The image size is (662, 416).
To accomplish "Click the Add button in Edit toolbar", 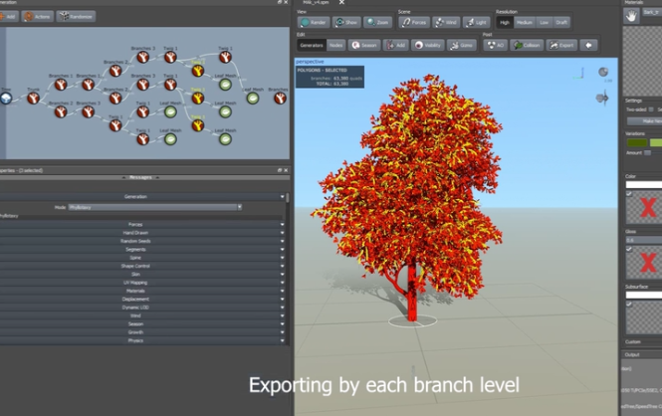I will pyautogui.click(x=395, y=45).
